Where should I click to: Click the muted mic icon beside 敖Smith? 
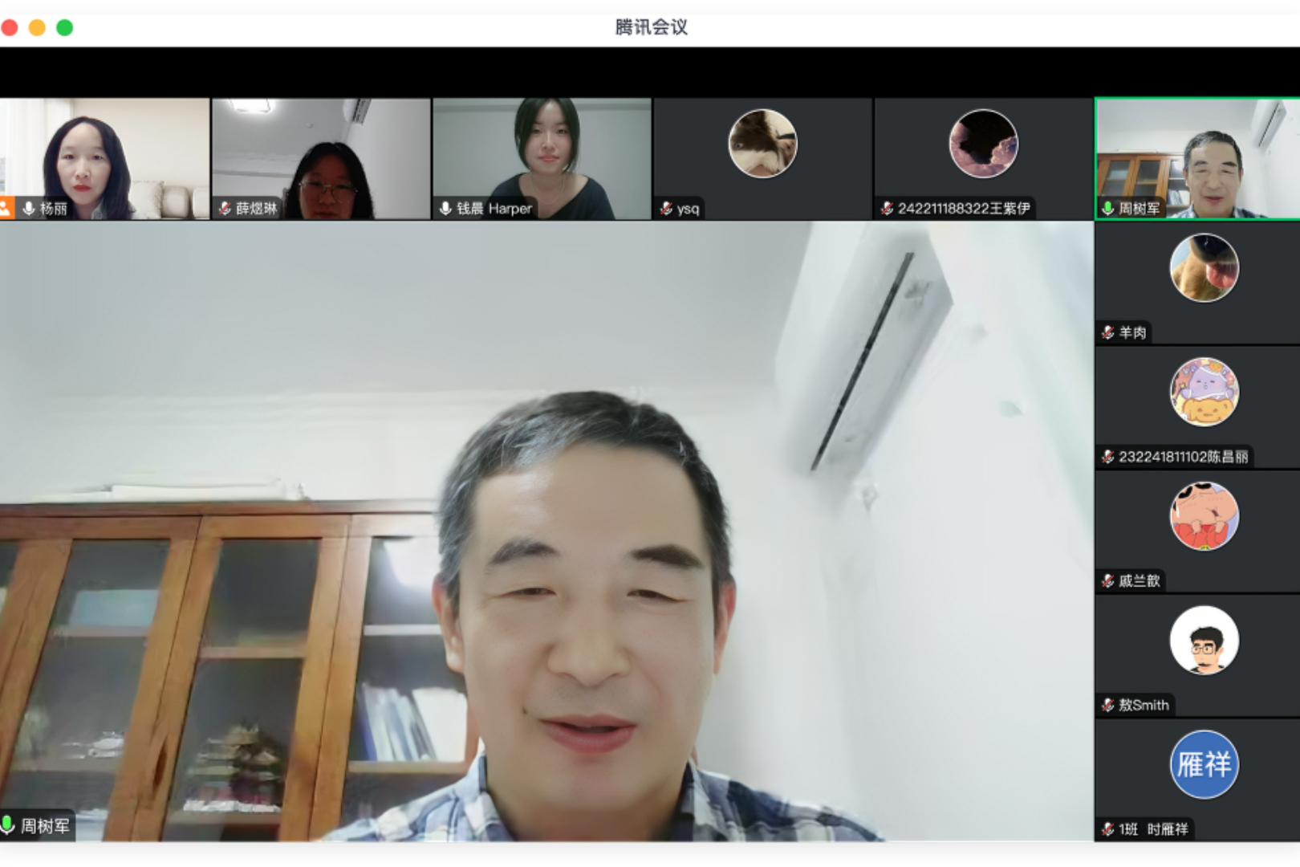point(1107,705)
